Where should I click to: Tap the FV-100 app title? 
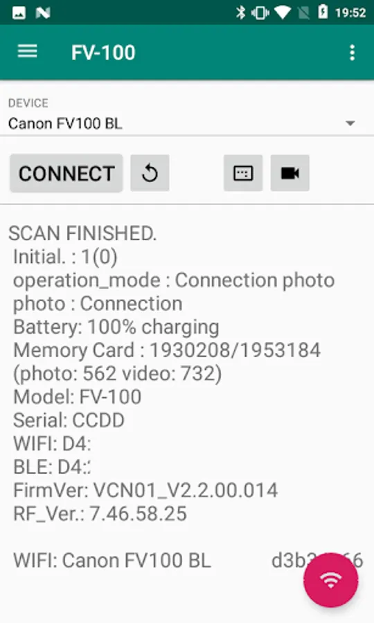(103, 53)
